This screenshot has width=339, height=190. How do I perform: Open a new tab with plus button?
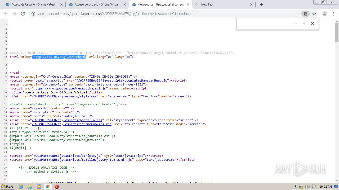click(x=261, y=4)
